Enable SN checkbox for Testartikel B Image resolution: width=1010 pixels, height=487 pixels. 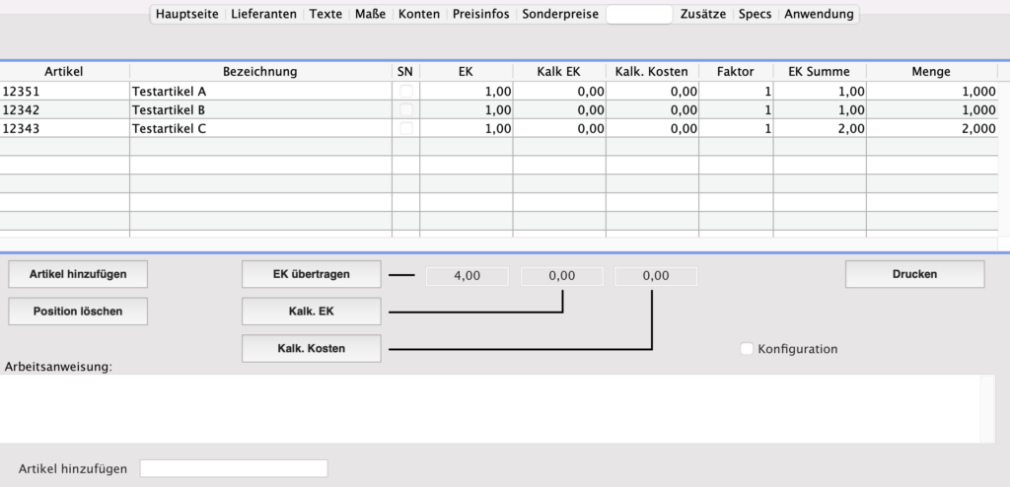pos(405,109)
